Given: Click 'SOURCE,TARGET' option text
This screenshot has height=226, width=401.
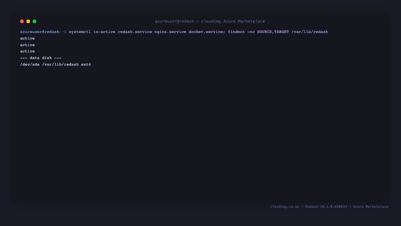Looking at the screenshot, I should (273, 32).
